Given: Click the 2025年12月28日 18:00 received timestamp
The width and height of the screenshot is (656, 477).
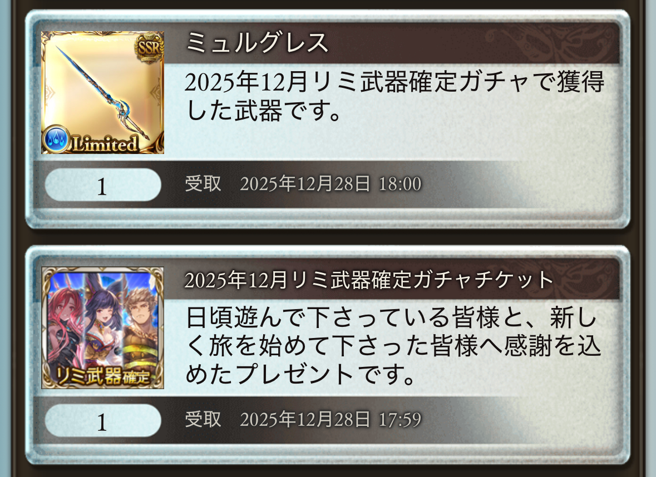Looking at the screenshot, I should 331,184.
